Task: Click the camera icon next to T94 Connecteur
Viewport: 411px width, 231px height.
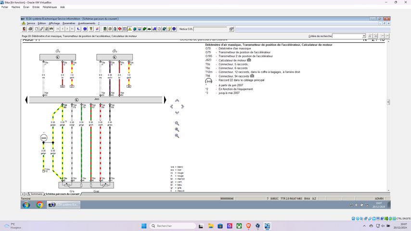Action: coord(252,76)
